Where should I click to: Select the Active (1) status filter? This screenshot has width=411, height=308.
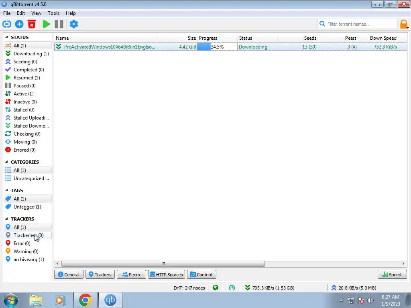pos(28,94)
